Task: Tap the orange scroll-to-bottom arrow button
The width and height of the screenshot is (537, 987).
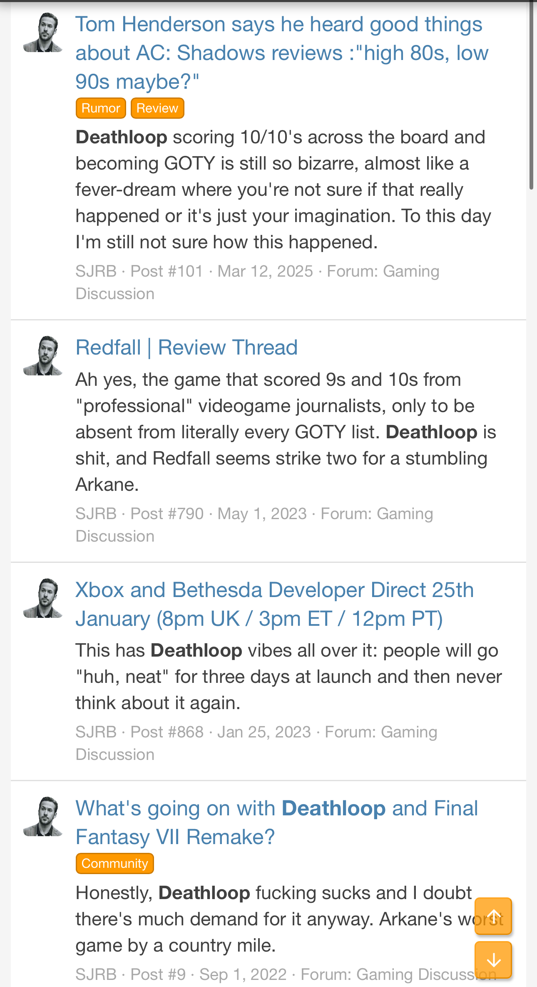Action: click(x=493, y=960)
